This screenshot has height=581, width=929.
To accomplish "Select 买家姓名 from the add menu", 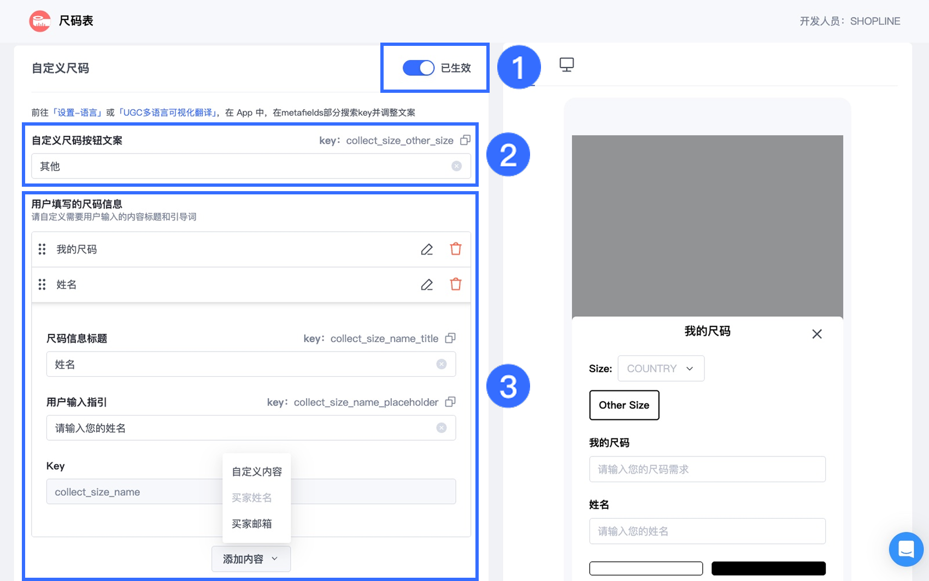I will pyautogui.click(x=257, y=497).
